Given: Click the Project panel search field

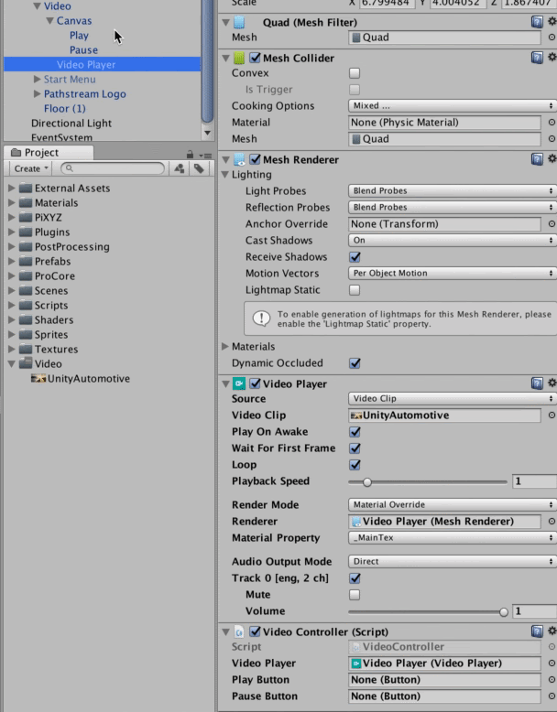Looking at the screenshot, I should click(x=112, y=169).
